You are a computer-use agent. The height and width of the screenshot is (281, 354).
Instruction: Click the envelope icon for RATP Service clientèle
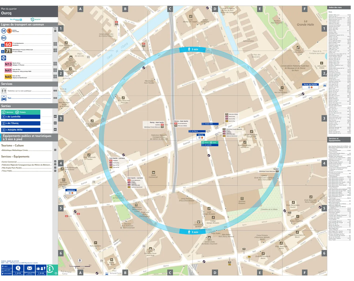[29, 268]
